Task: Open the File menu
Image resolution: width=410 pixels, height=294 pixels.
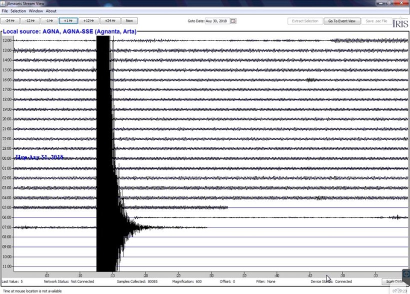Action: (5, 11)
